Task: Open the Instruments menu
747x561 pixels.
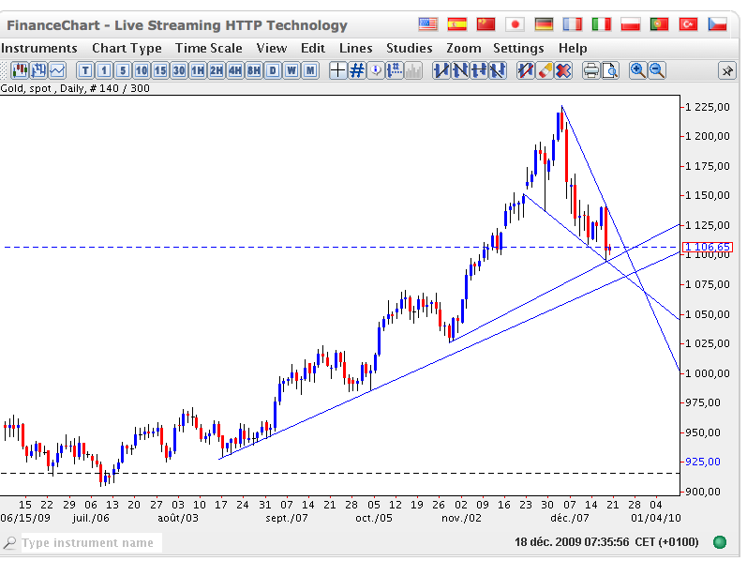Action: tap(39, 48)
